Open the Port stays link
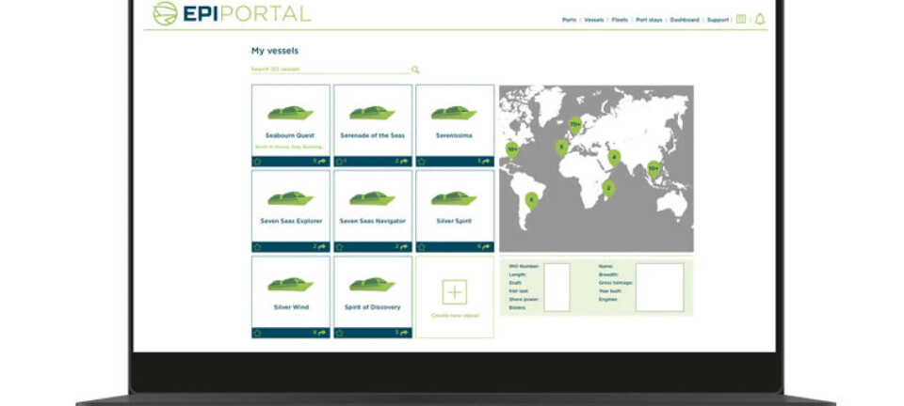The image size is (904, 406). click(649, 20)
